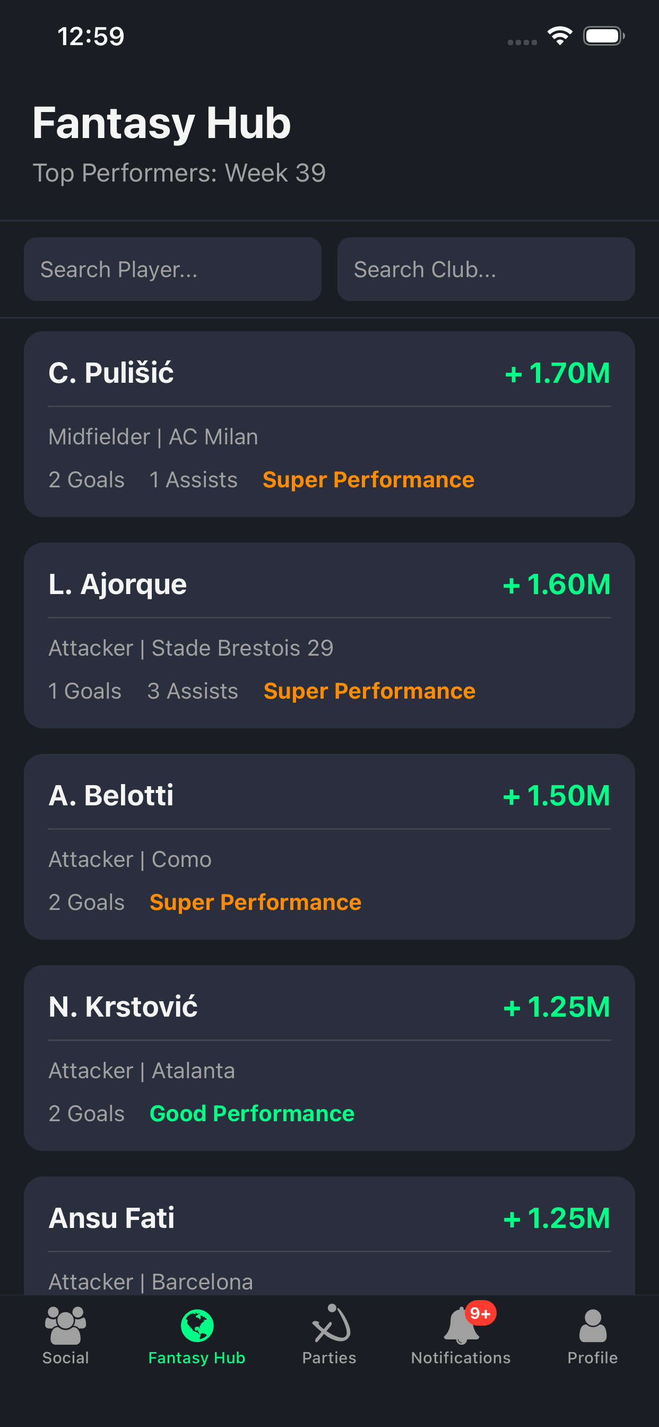
Task: Tap the Notifications bell icon
Action: 459,1326
